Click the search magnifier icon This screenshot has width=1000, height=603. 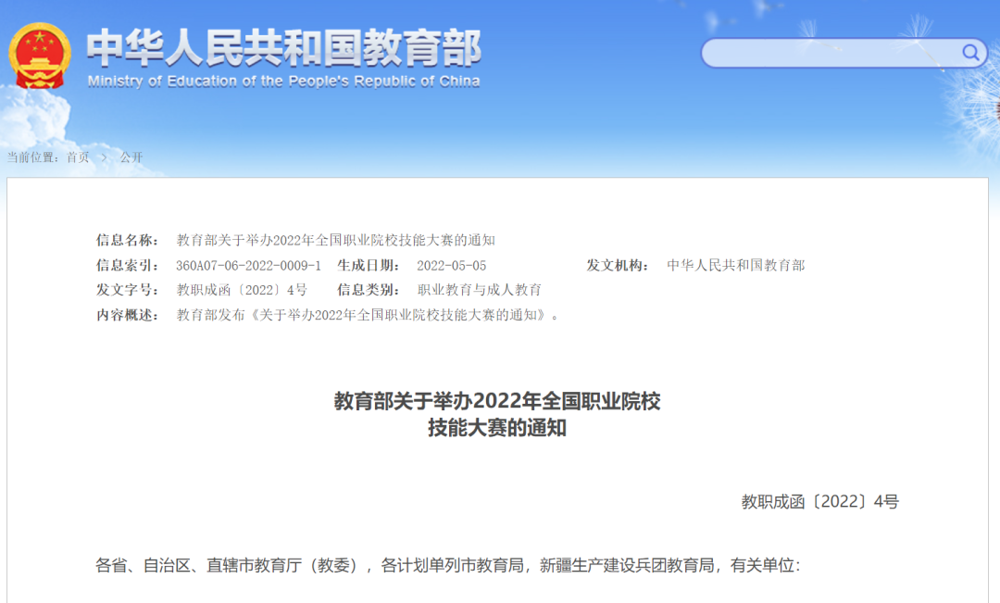tap(970, 52)
